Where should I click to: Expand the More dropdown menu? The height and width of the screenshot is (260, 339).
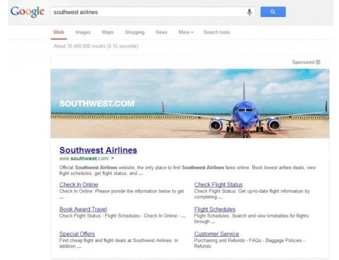[x=186, y=32]
